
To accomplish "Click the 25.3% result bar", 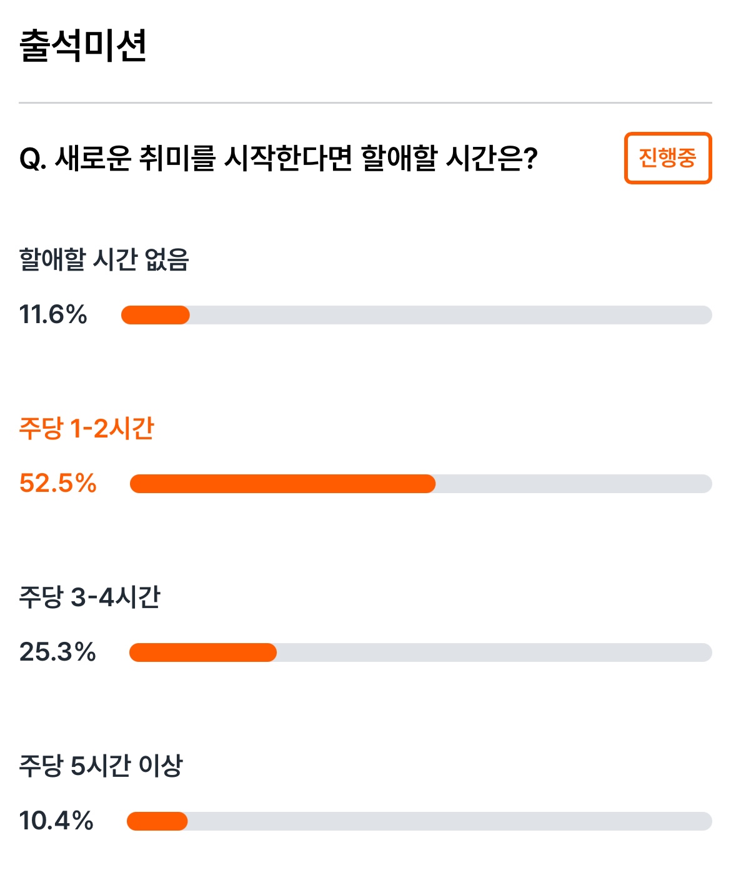I will 420,652.
